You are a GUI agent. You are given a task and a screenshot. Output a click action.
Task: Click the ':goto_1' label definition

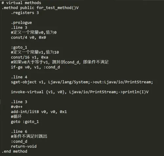tap(19, 48)
